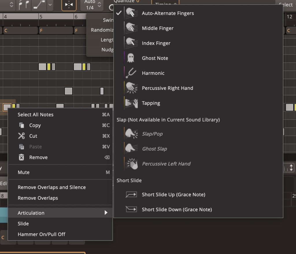Screen dimensions: 296x254
Task: Click the unavailable Ghost Slap articulation
Action: pos(198,149)
